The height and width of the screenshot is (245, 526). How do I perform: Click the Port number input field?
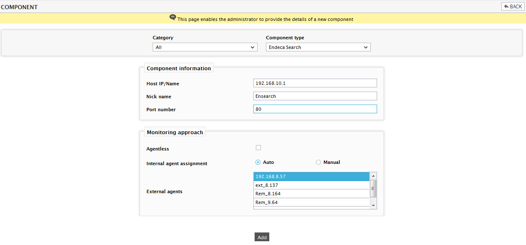(315, 109)
